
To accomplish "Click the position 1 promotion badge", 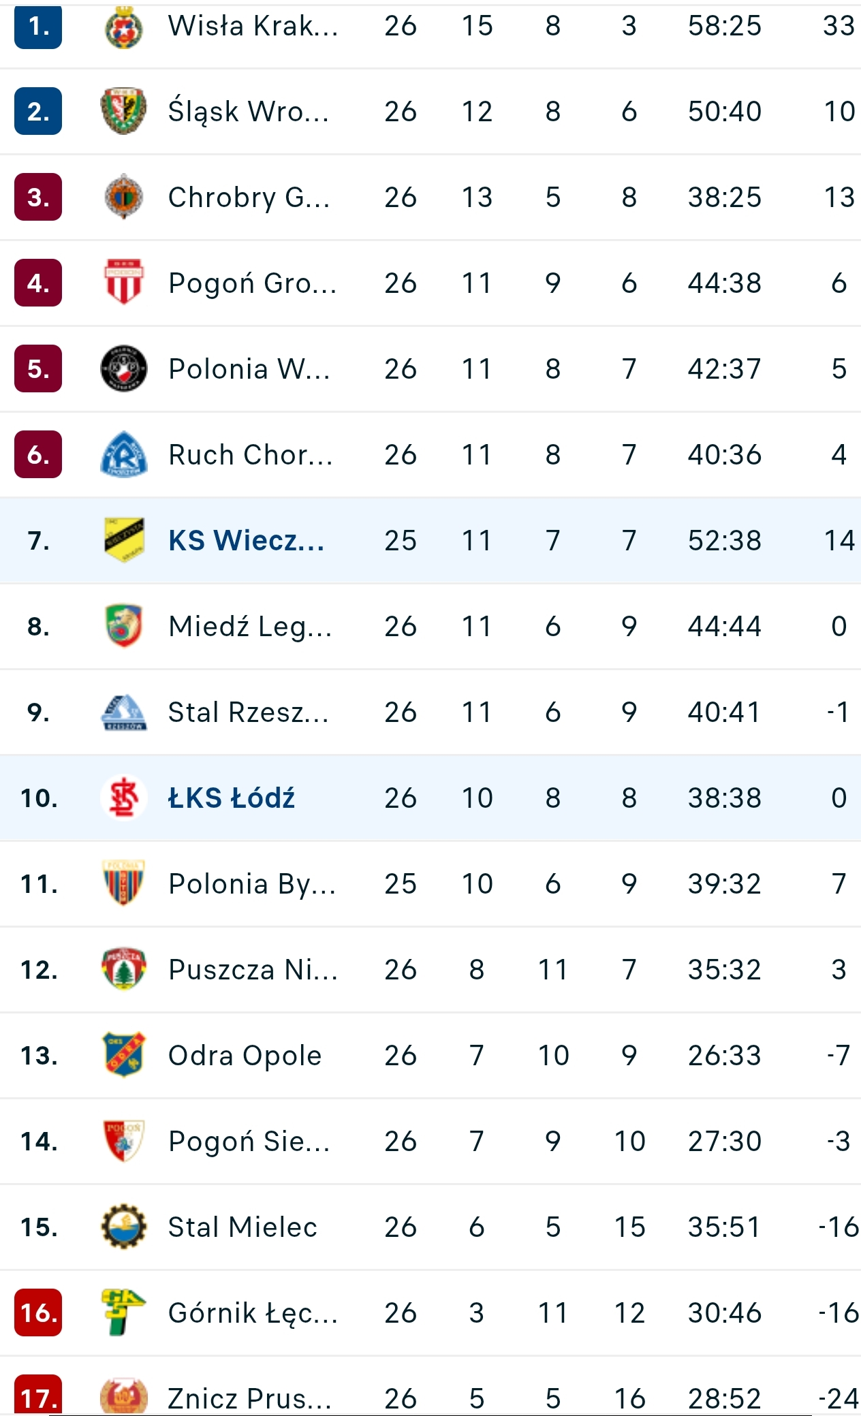I will pyautogui.click(x=38, y=27).
